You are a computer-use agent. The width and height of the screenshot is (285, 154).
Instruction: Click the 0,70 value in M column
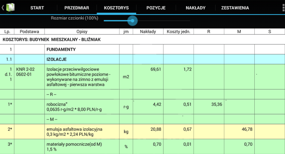pos(248,144)
